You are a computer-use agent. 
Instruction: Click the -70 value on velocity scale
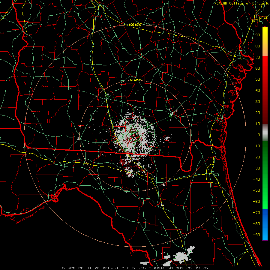[256, 213]
